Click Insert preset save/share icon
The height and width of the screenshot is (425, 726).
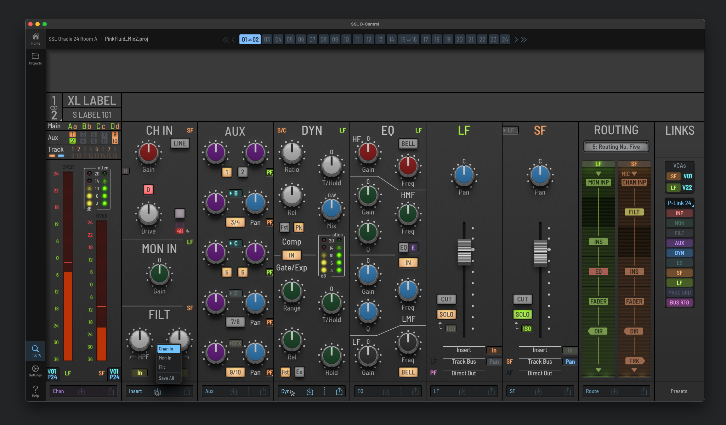coord(187,391)
